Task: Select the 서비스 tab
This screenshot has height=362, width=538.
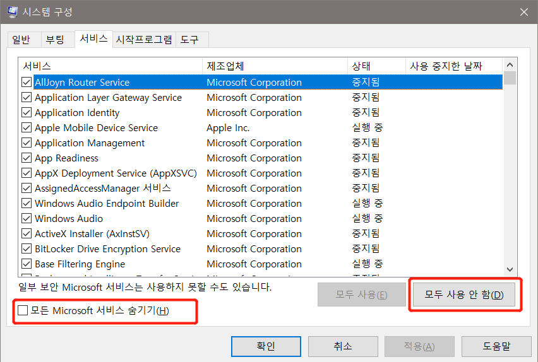Action: pos(93,38)
